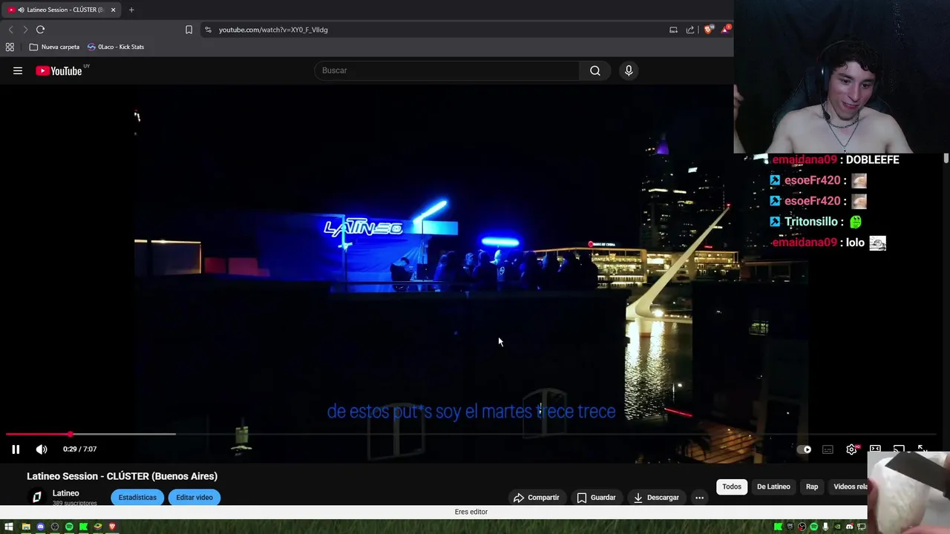Open the Kick app from the taskbar

pyautogui.click(x=83, y=527)
